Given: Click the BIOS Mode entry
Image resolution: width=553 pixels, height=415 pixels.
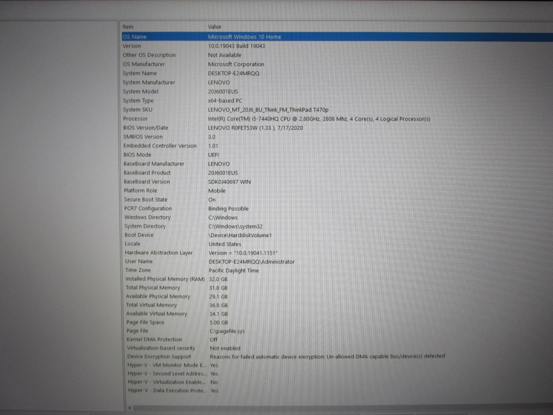Looking at the screenshot, I should [x=137, y=155].
